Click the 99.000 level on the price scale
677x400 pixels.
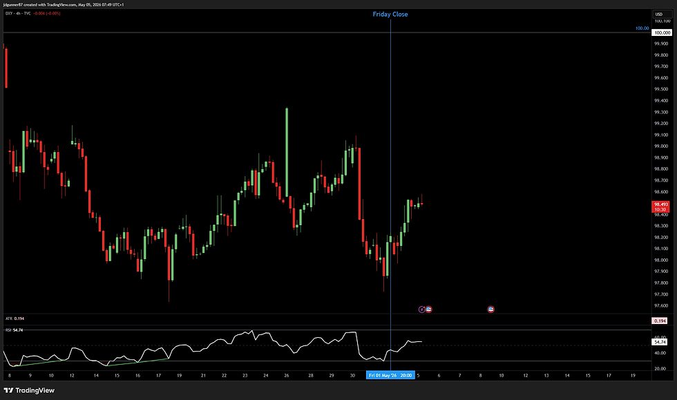click(661, 146)
